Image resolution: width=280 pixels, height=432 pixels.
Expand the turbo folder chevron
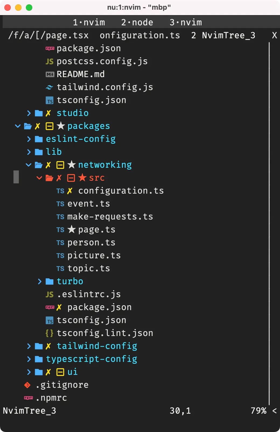40,282
